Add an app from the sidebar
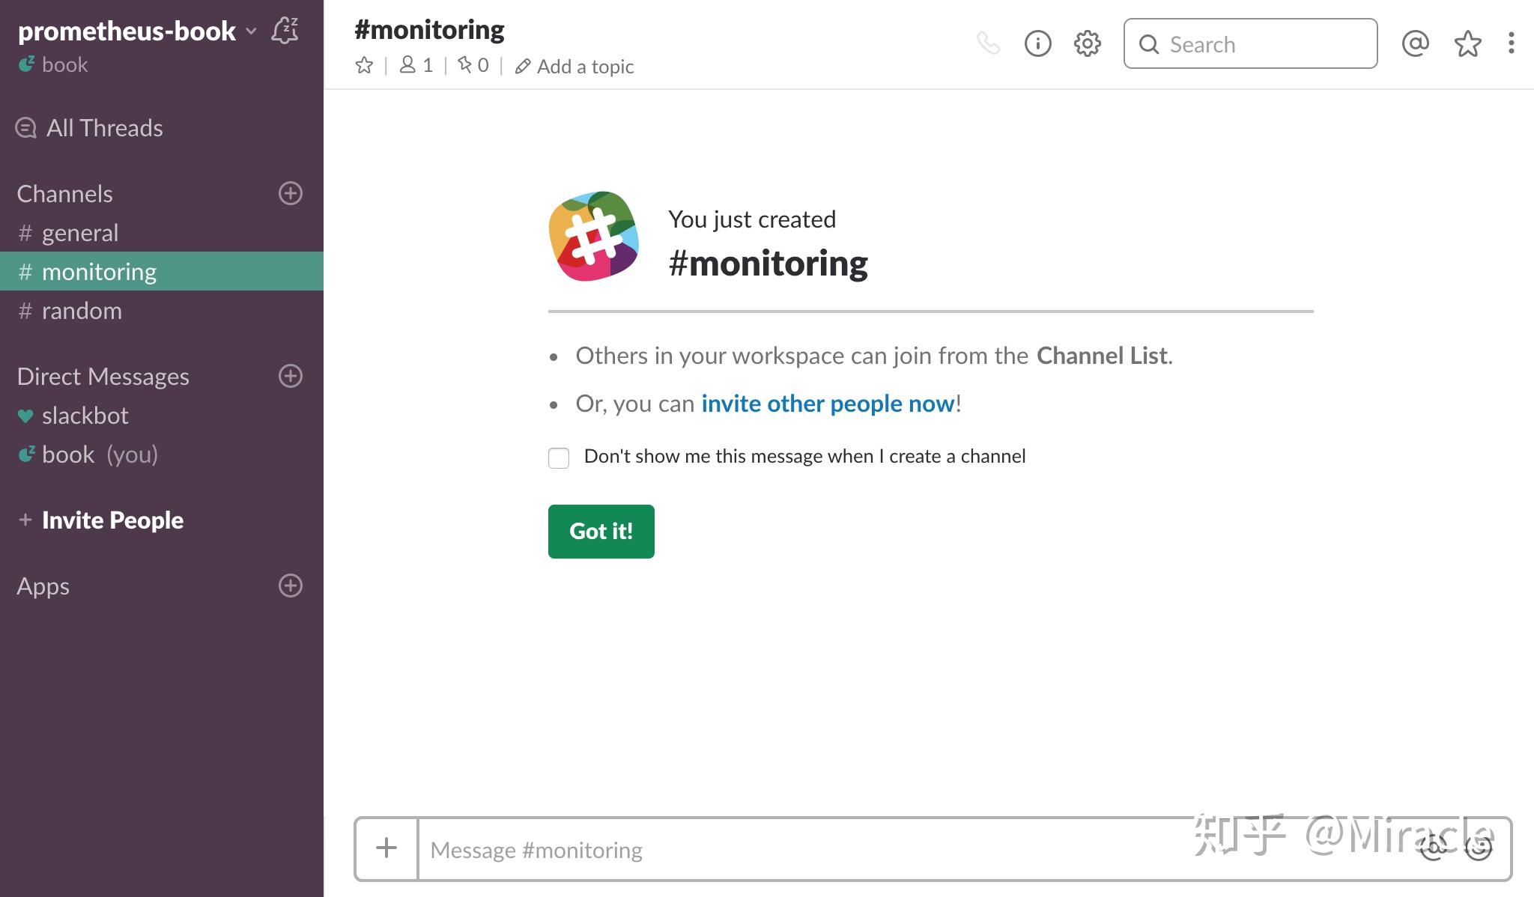Viewport: 1534px width, 897px height. pos(290,586)
